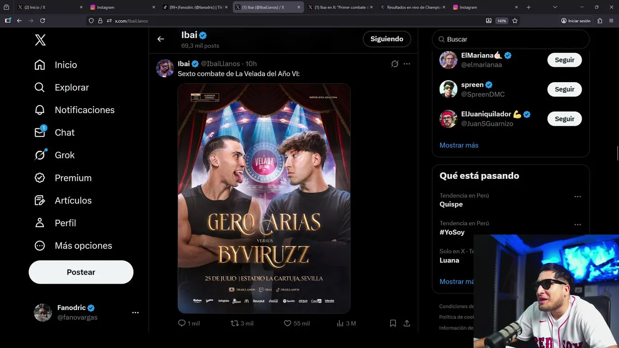Open Inicio home page
Image resolution: width=619 pixels, height=348 pixels.
56,65
